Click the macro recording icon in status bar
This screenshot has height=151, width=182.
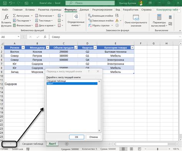tap(28, 149)
